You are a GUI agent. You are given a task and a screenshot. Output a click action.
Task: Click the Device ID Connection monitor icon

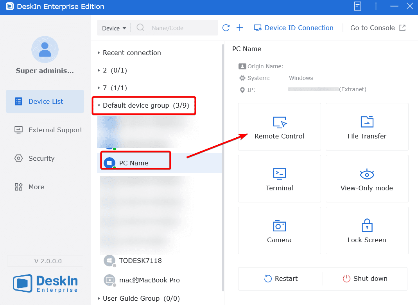[258, 28]
